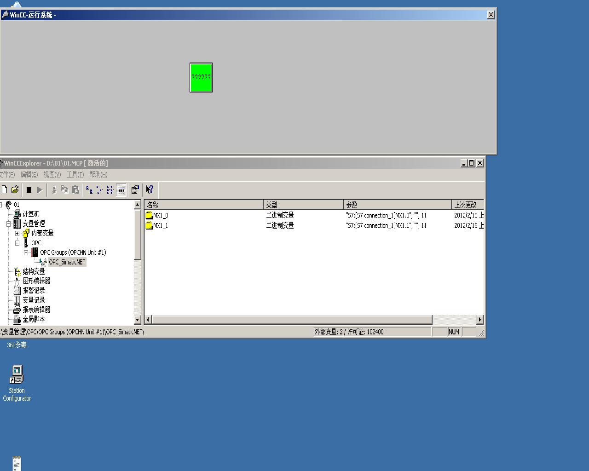Viewport: 589px width, 471px height.
Task: Select the MX1_1 row name
Action: (x=161, y=225)
